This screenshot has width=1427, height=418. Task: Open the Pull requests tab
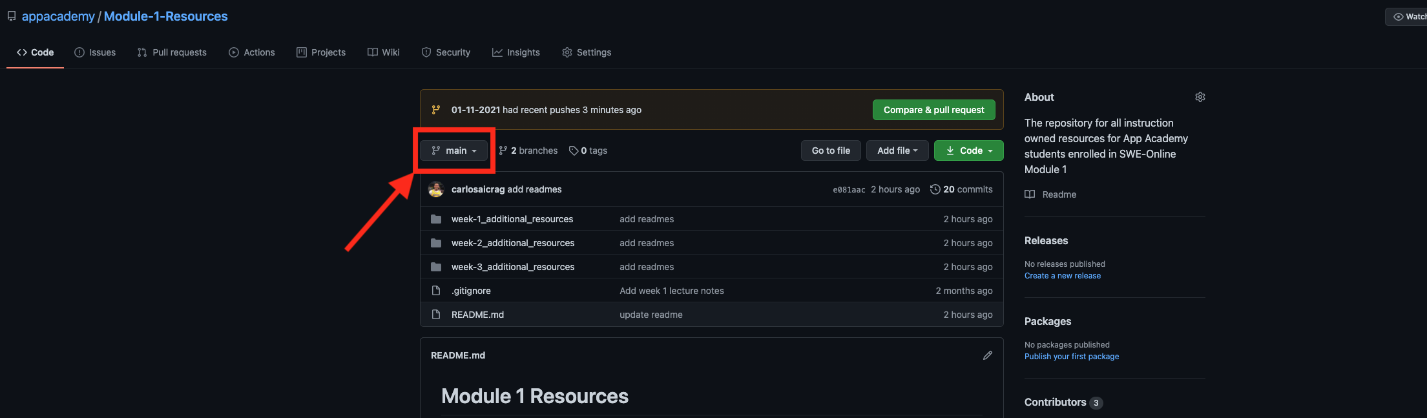point(172,52)
